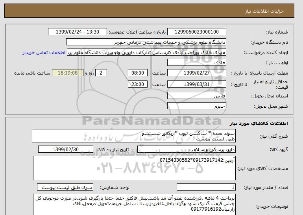The width and height of the screenshot is (303, 215).
Task: Select the general description box سوند معده
Action: 134,136
